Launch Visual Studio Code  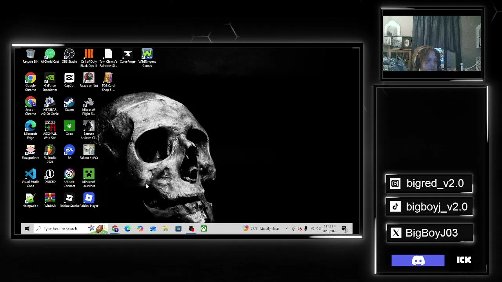[x=31, y=178]
